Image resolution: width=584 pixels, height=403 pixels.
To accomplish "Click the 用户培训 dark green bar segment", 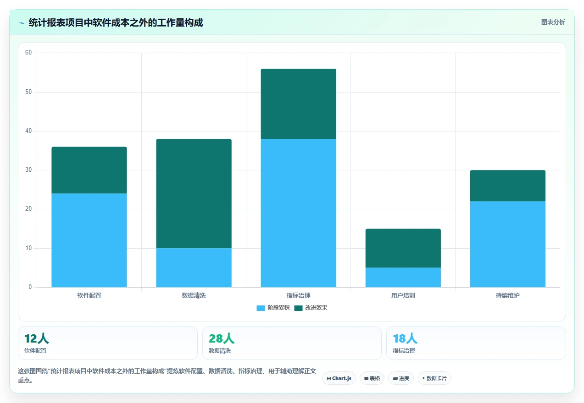I will (x=403, y=248).
